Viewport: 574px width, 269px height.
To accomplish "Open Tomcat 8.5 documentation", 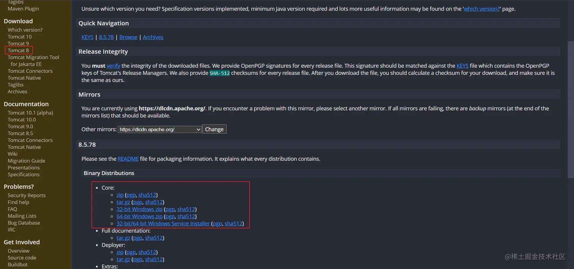I will click(20, 133).
